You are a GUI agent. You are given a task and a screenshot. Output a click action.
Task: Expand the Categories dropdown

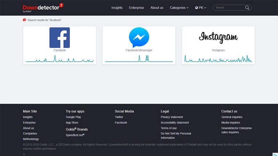tap(179, 8)
